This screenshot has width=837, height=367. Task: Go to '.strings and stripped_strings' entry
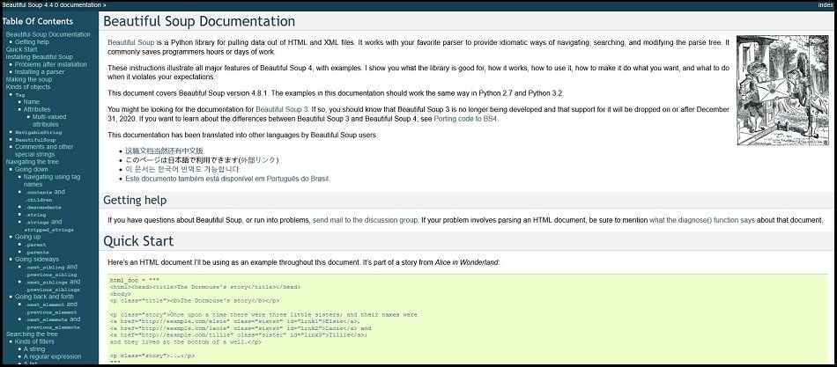[x=48, y=225]
